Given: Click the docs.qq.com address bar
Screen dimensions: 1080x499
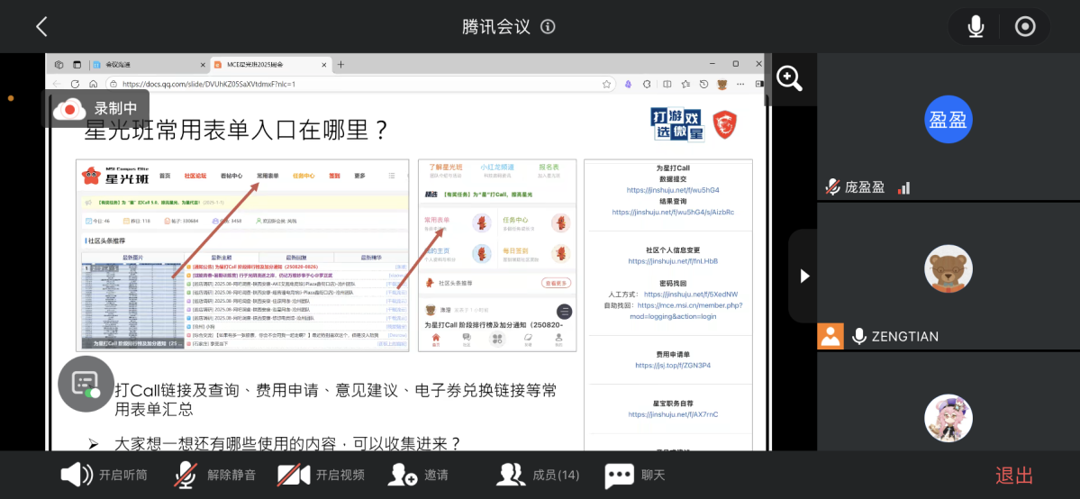Looking at the screenshot, I should pyautogui.click(x=360, y=84).
